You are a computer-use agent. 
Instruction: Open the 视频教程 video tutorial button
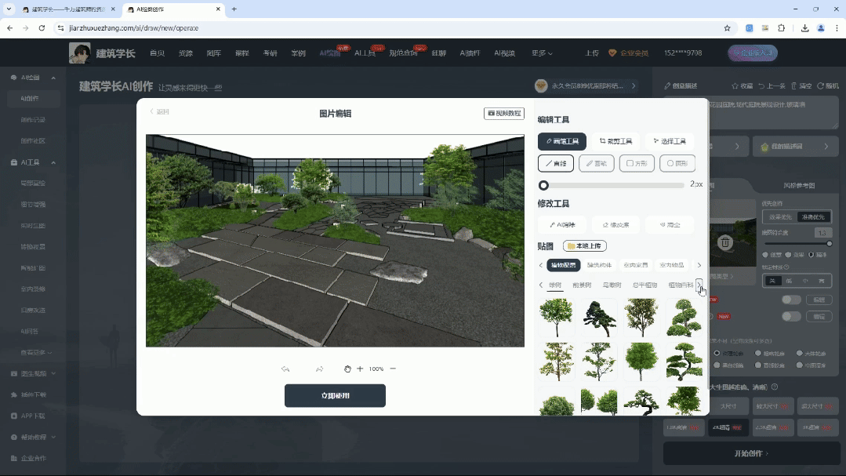(504, 114)
